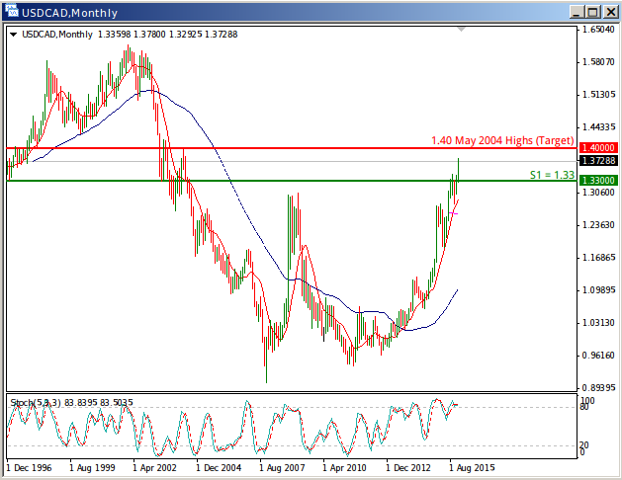Click the 1.16865 price scale value
Viewport: 622px width, 480px height.
coord(598,258)
